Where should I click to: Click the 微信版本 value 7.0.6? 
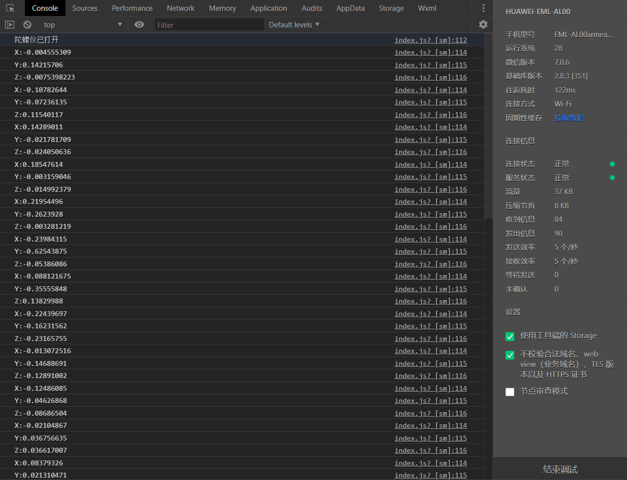pos(562,62)
